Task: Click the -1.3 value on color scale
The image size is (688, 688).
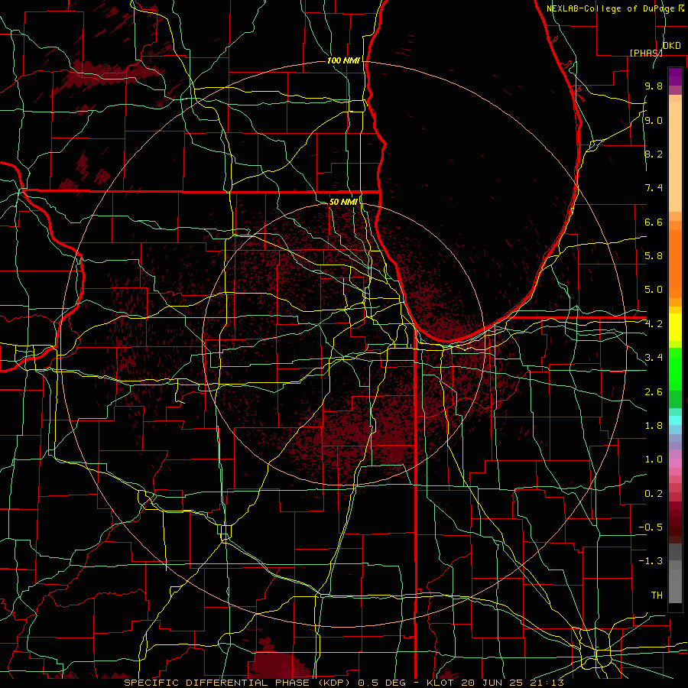Action: pos(651,561)
